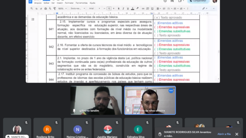Click the Abrir a fila link
This screenshot has height=138, width=246.
coord(224,134)
